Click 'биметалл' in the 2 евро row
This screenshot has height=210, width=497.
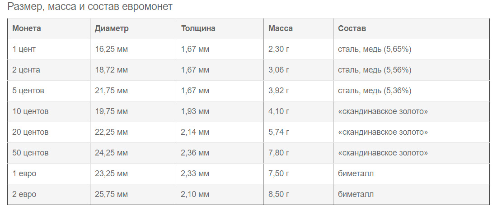[356, 194]
